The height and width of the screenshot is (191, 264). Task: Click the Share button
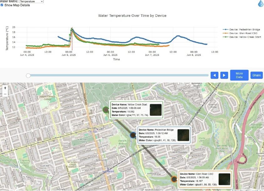[x=257, y=75]
